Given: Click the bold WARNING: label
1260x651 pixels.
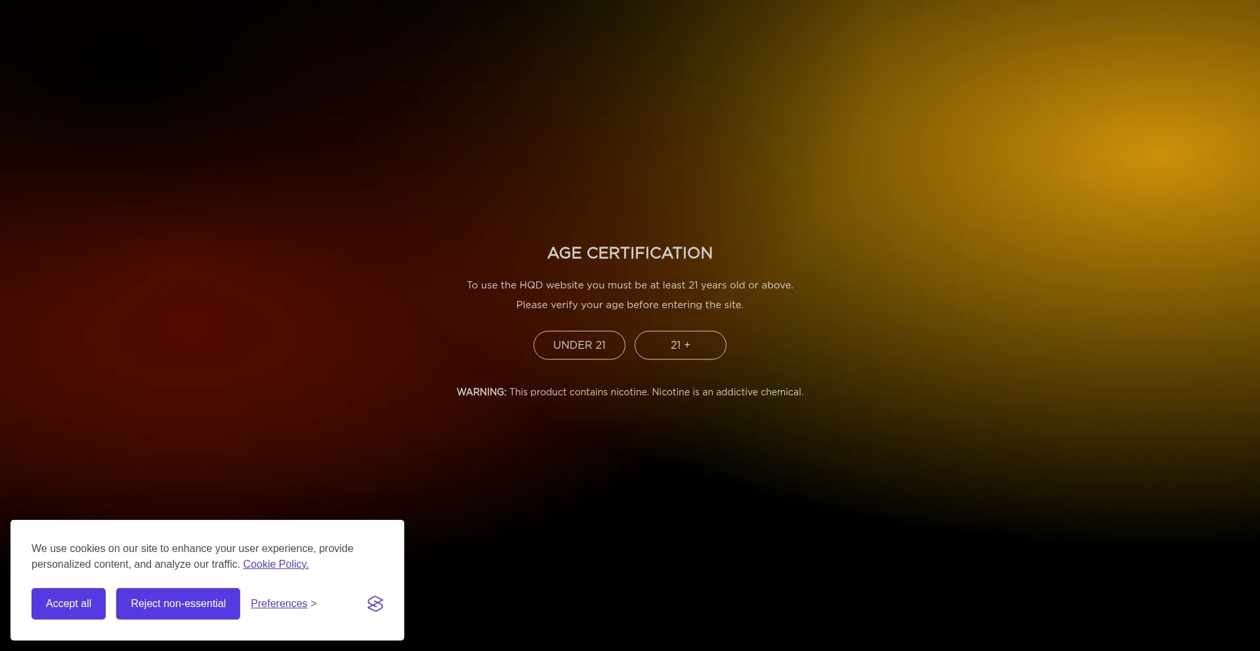Looking at the screenshot, I should click(x=481, y=392).
